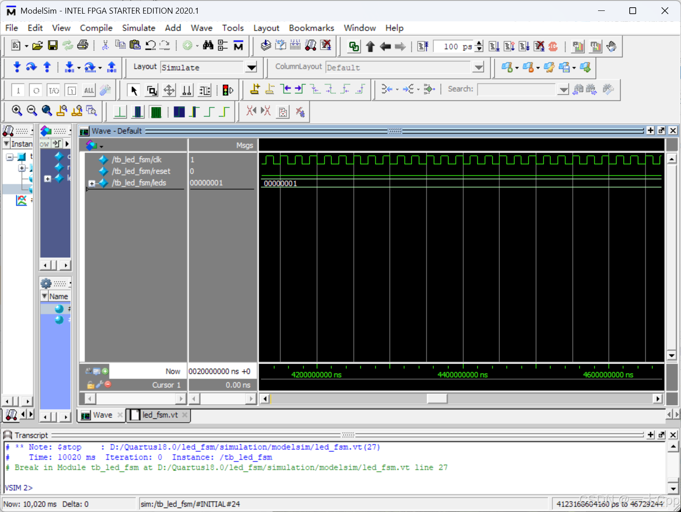Screen dimensions: 681x512
Task: Open the New file icon dropdown arrow
Action: 26,46
